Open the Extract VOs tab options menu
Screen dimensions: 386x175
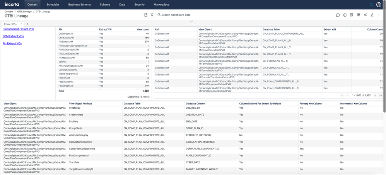[x=21, y=24]
